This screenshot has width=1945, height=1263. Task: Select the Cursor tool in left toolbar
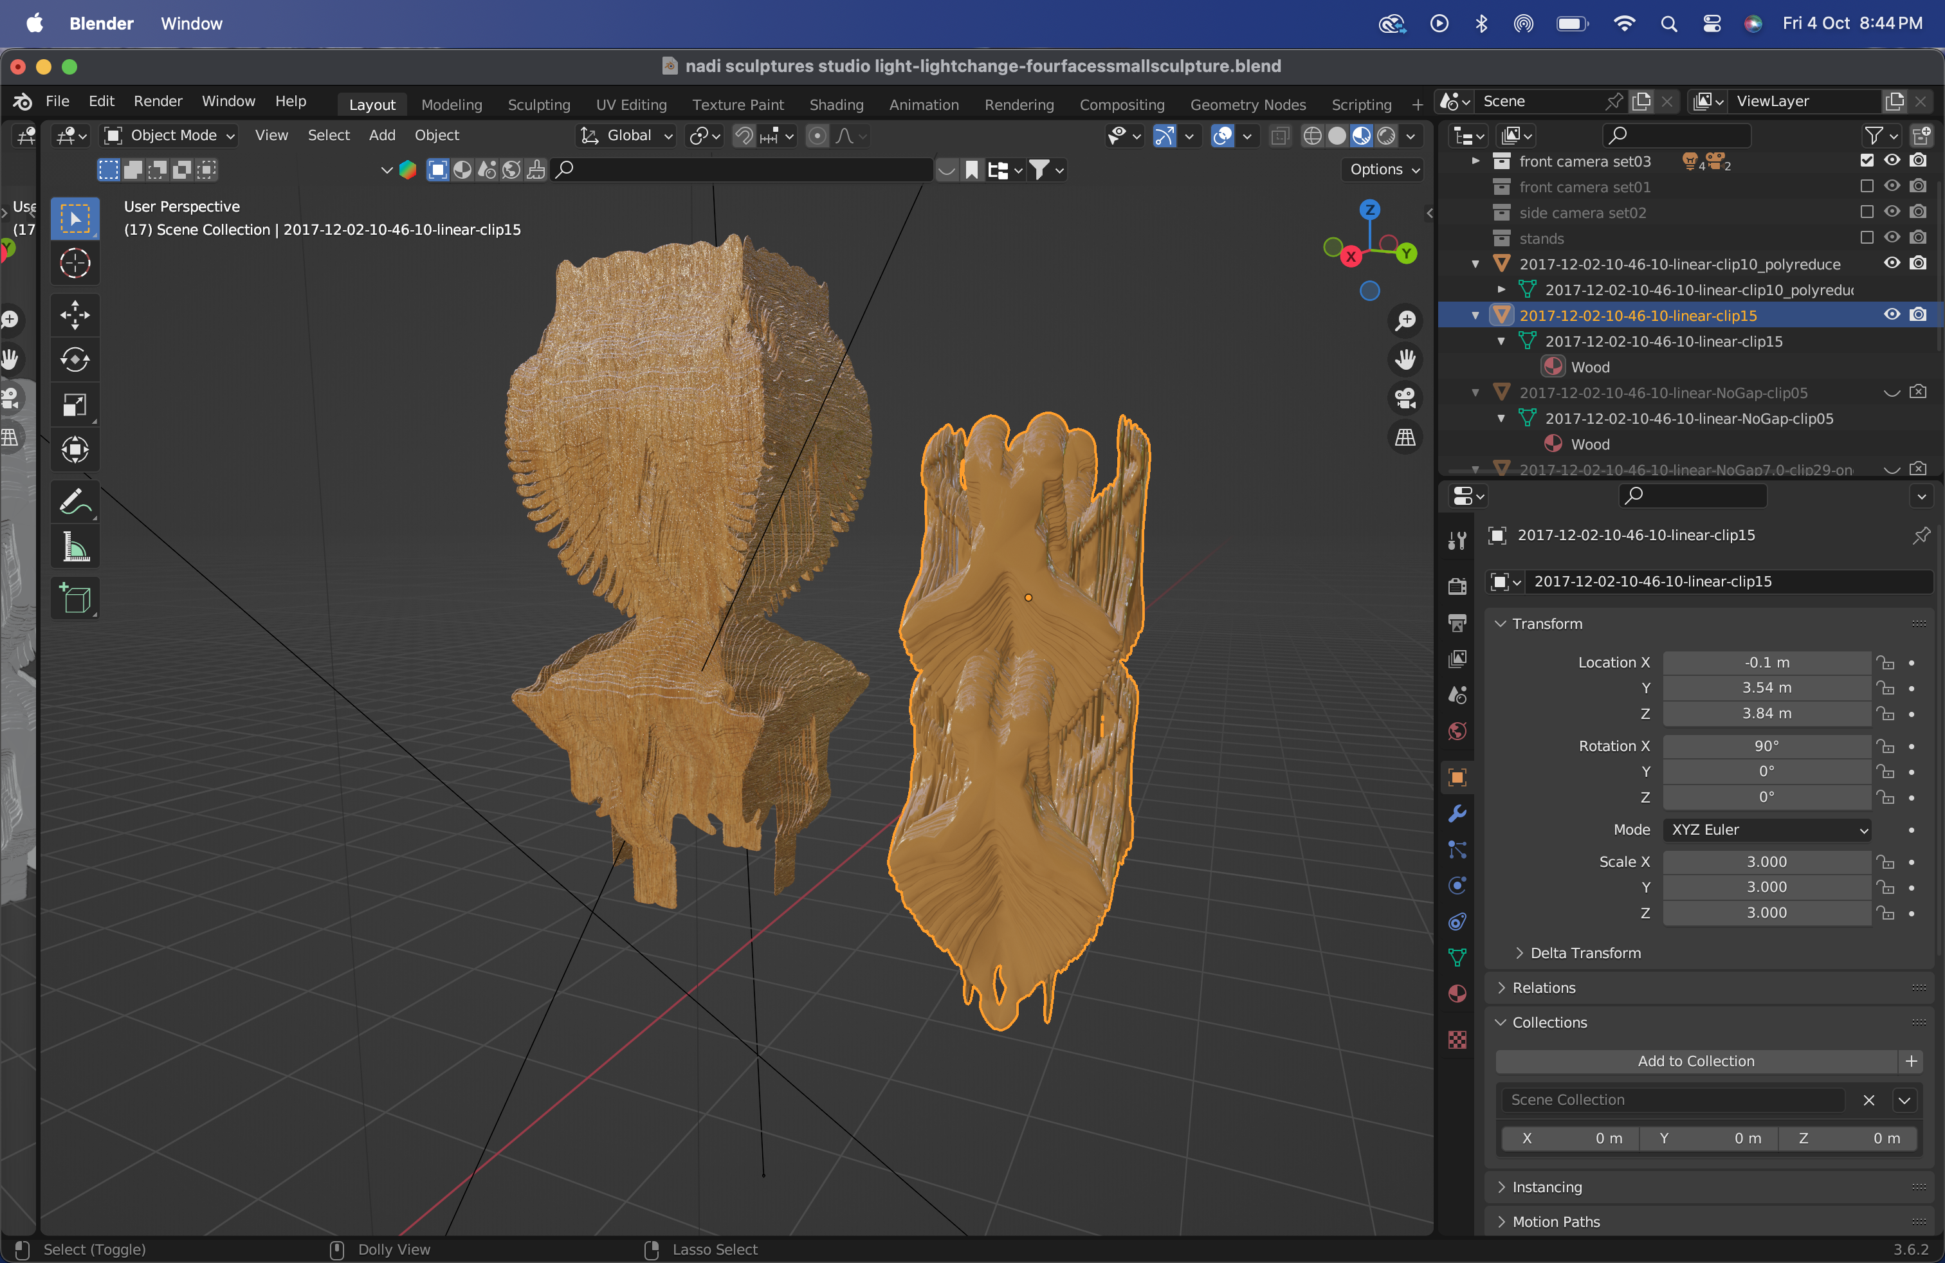coord(75,264)
